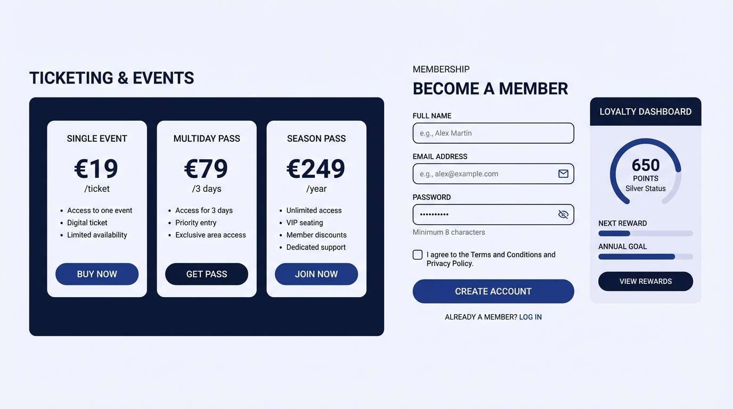Click GET PASS under Multiday Pass
The width and height of the screenshot is (733, 409).
tap(207, 274)
